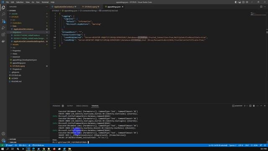
Task: Open the Extensions view
Action: coord(3,34)
